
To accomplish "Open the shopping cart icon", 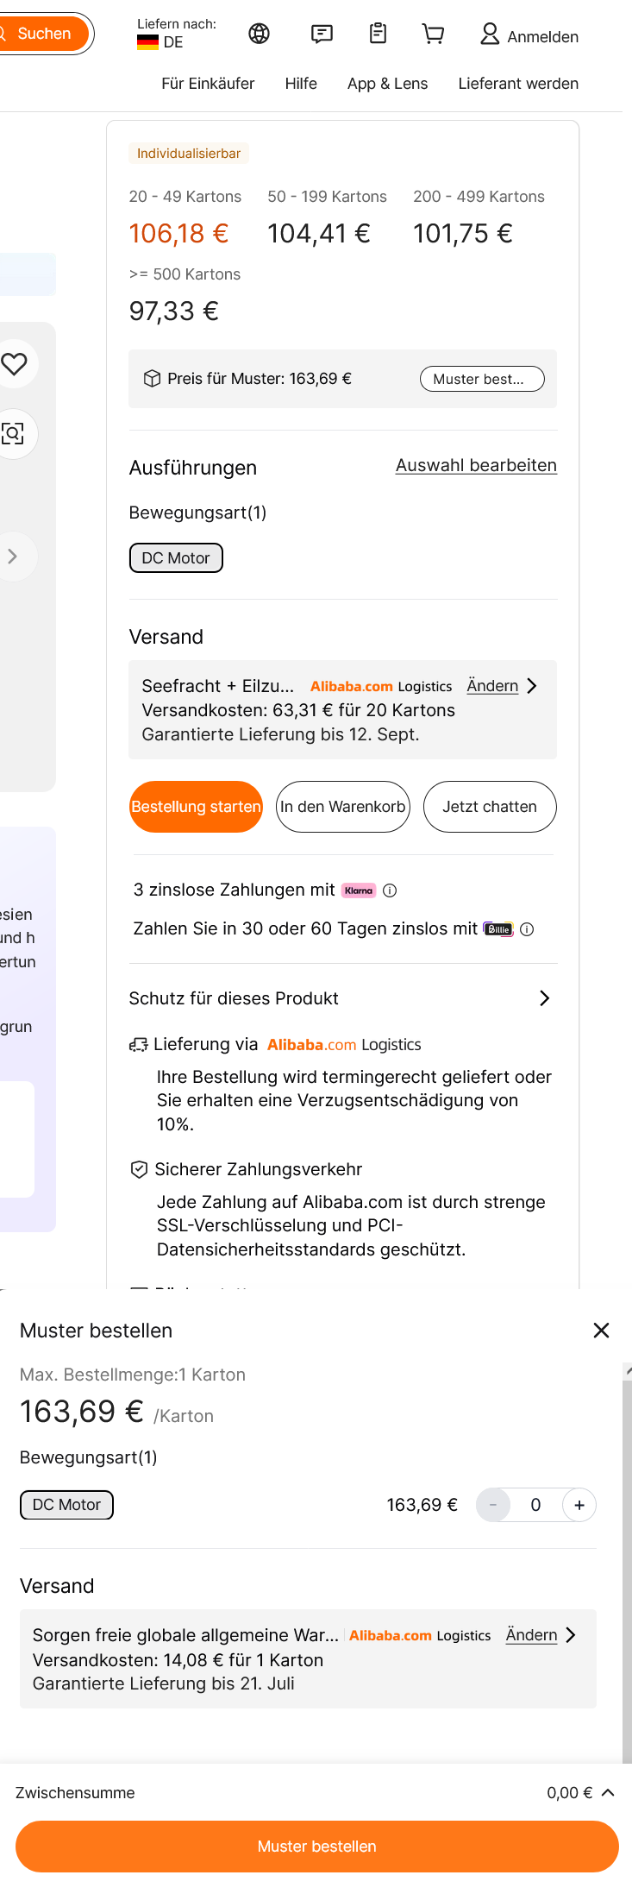I will point(433,34).
